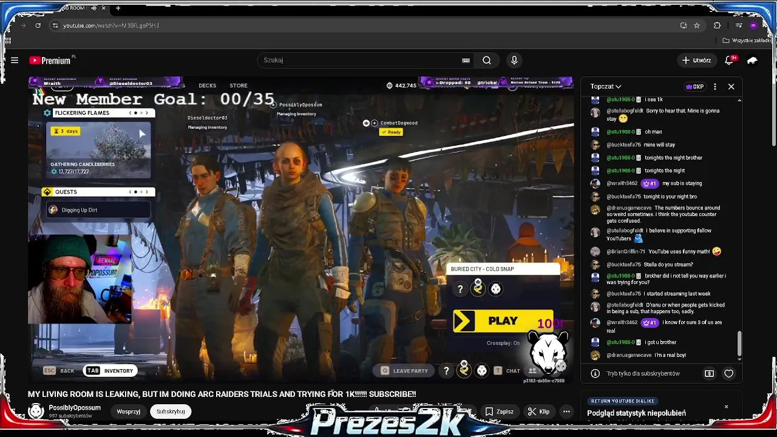Click the Utwórz create button
This screenshot has height=437, width=777.
696,60
